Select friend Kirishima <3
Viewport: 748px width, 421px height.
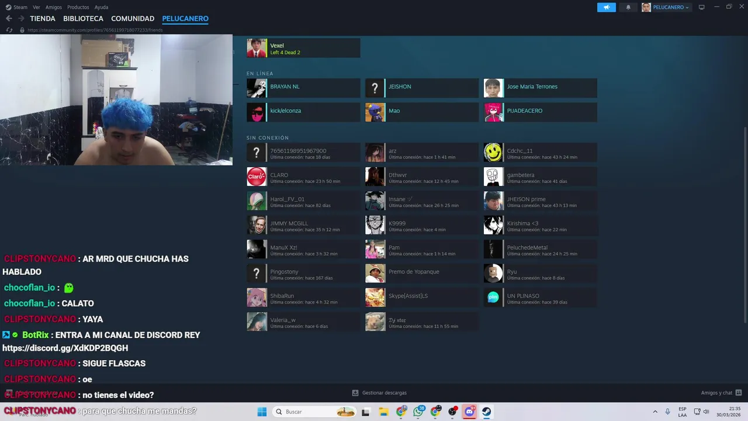541,225
